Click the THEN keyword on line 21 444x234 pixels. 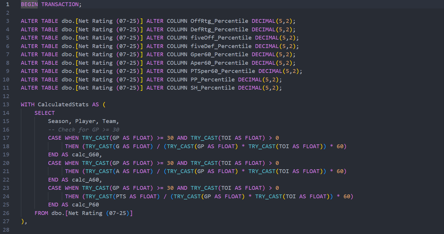(72, 171)
